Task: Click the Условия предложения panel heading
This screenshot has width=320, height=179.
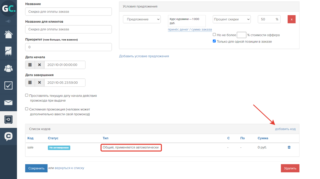Action: (x=140, y=6)
